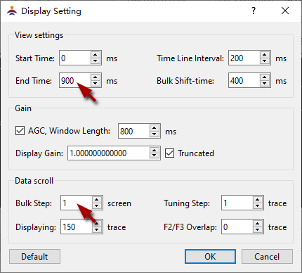Increase AGC Window Length up arrow
Screen dimensions: 302x273
point(154,128)
